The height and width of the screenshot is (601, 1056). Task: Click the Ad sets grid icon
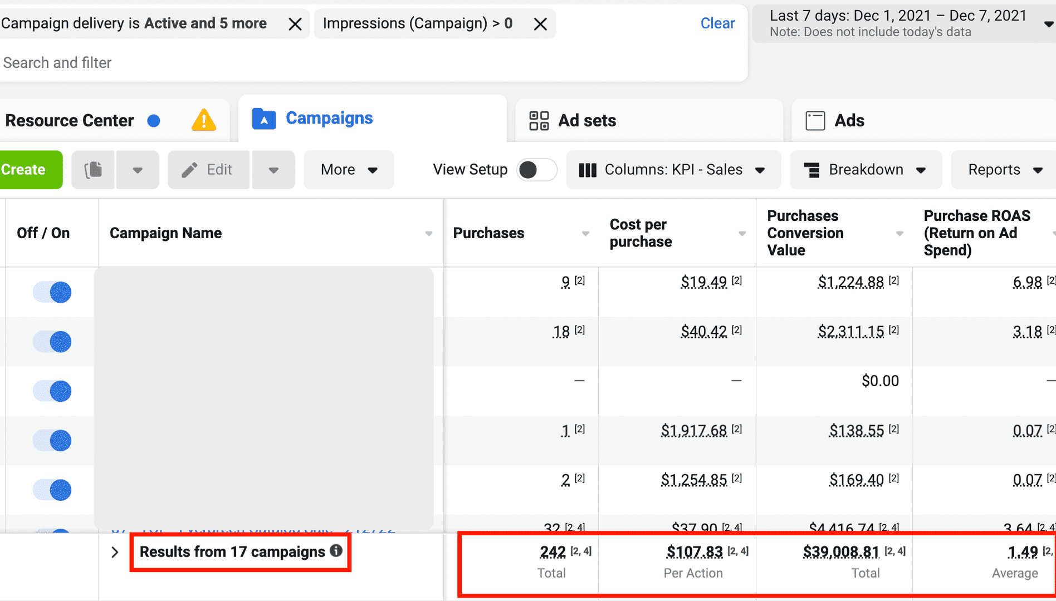point(539,120)
